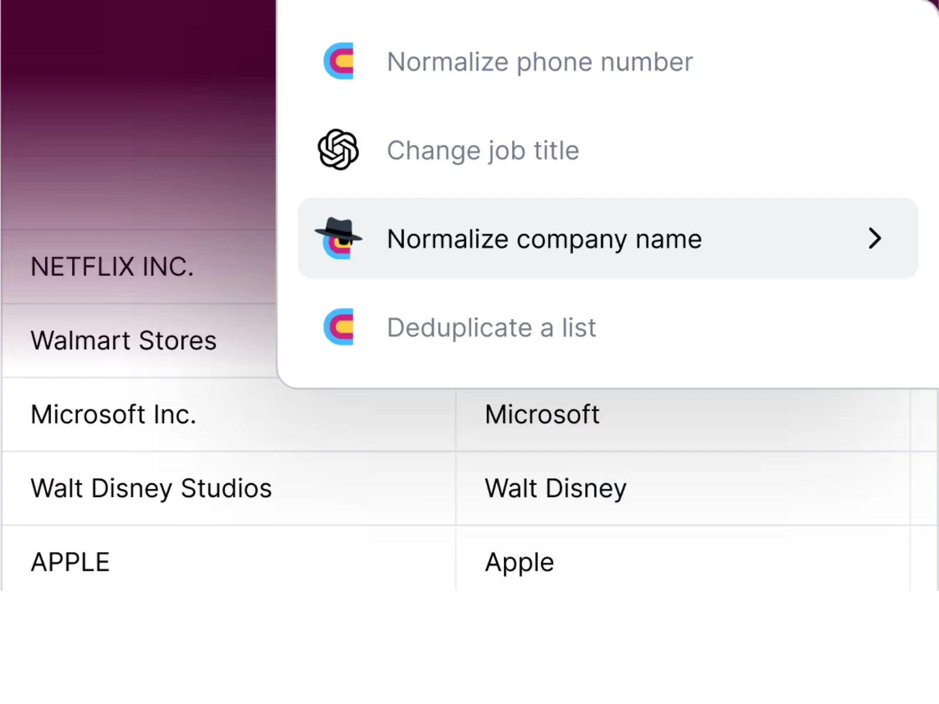The image size is (939, 704).
Task: Click the normalized Apple result cell
Action: [519, 562]
